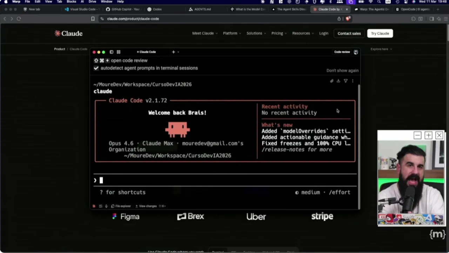
Task: Expand the Pricing menu
Action: coord(279,33)
